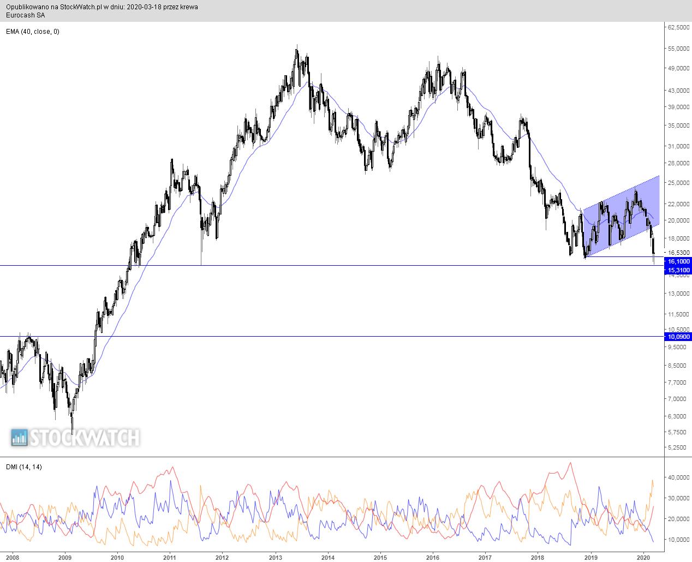This screenshot has width=692, height=562.
Task: Click the EMA (40, close, 0) indicator label
Action: [x=32, y=32]
